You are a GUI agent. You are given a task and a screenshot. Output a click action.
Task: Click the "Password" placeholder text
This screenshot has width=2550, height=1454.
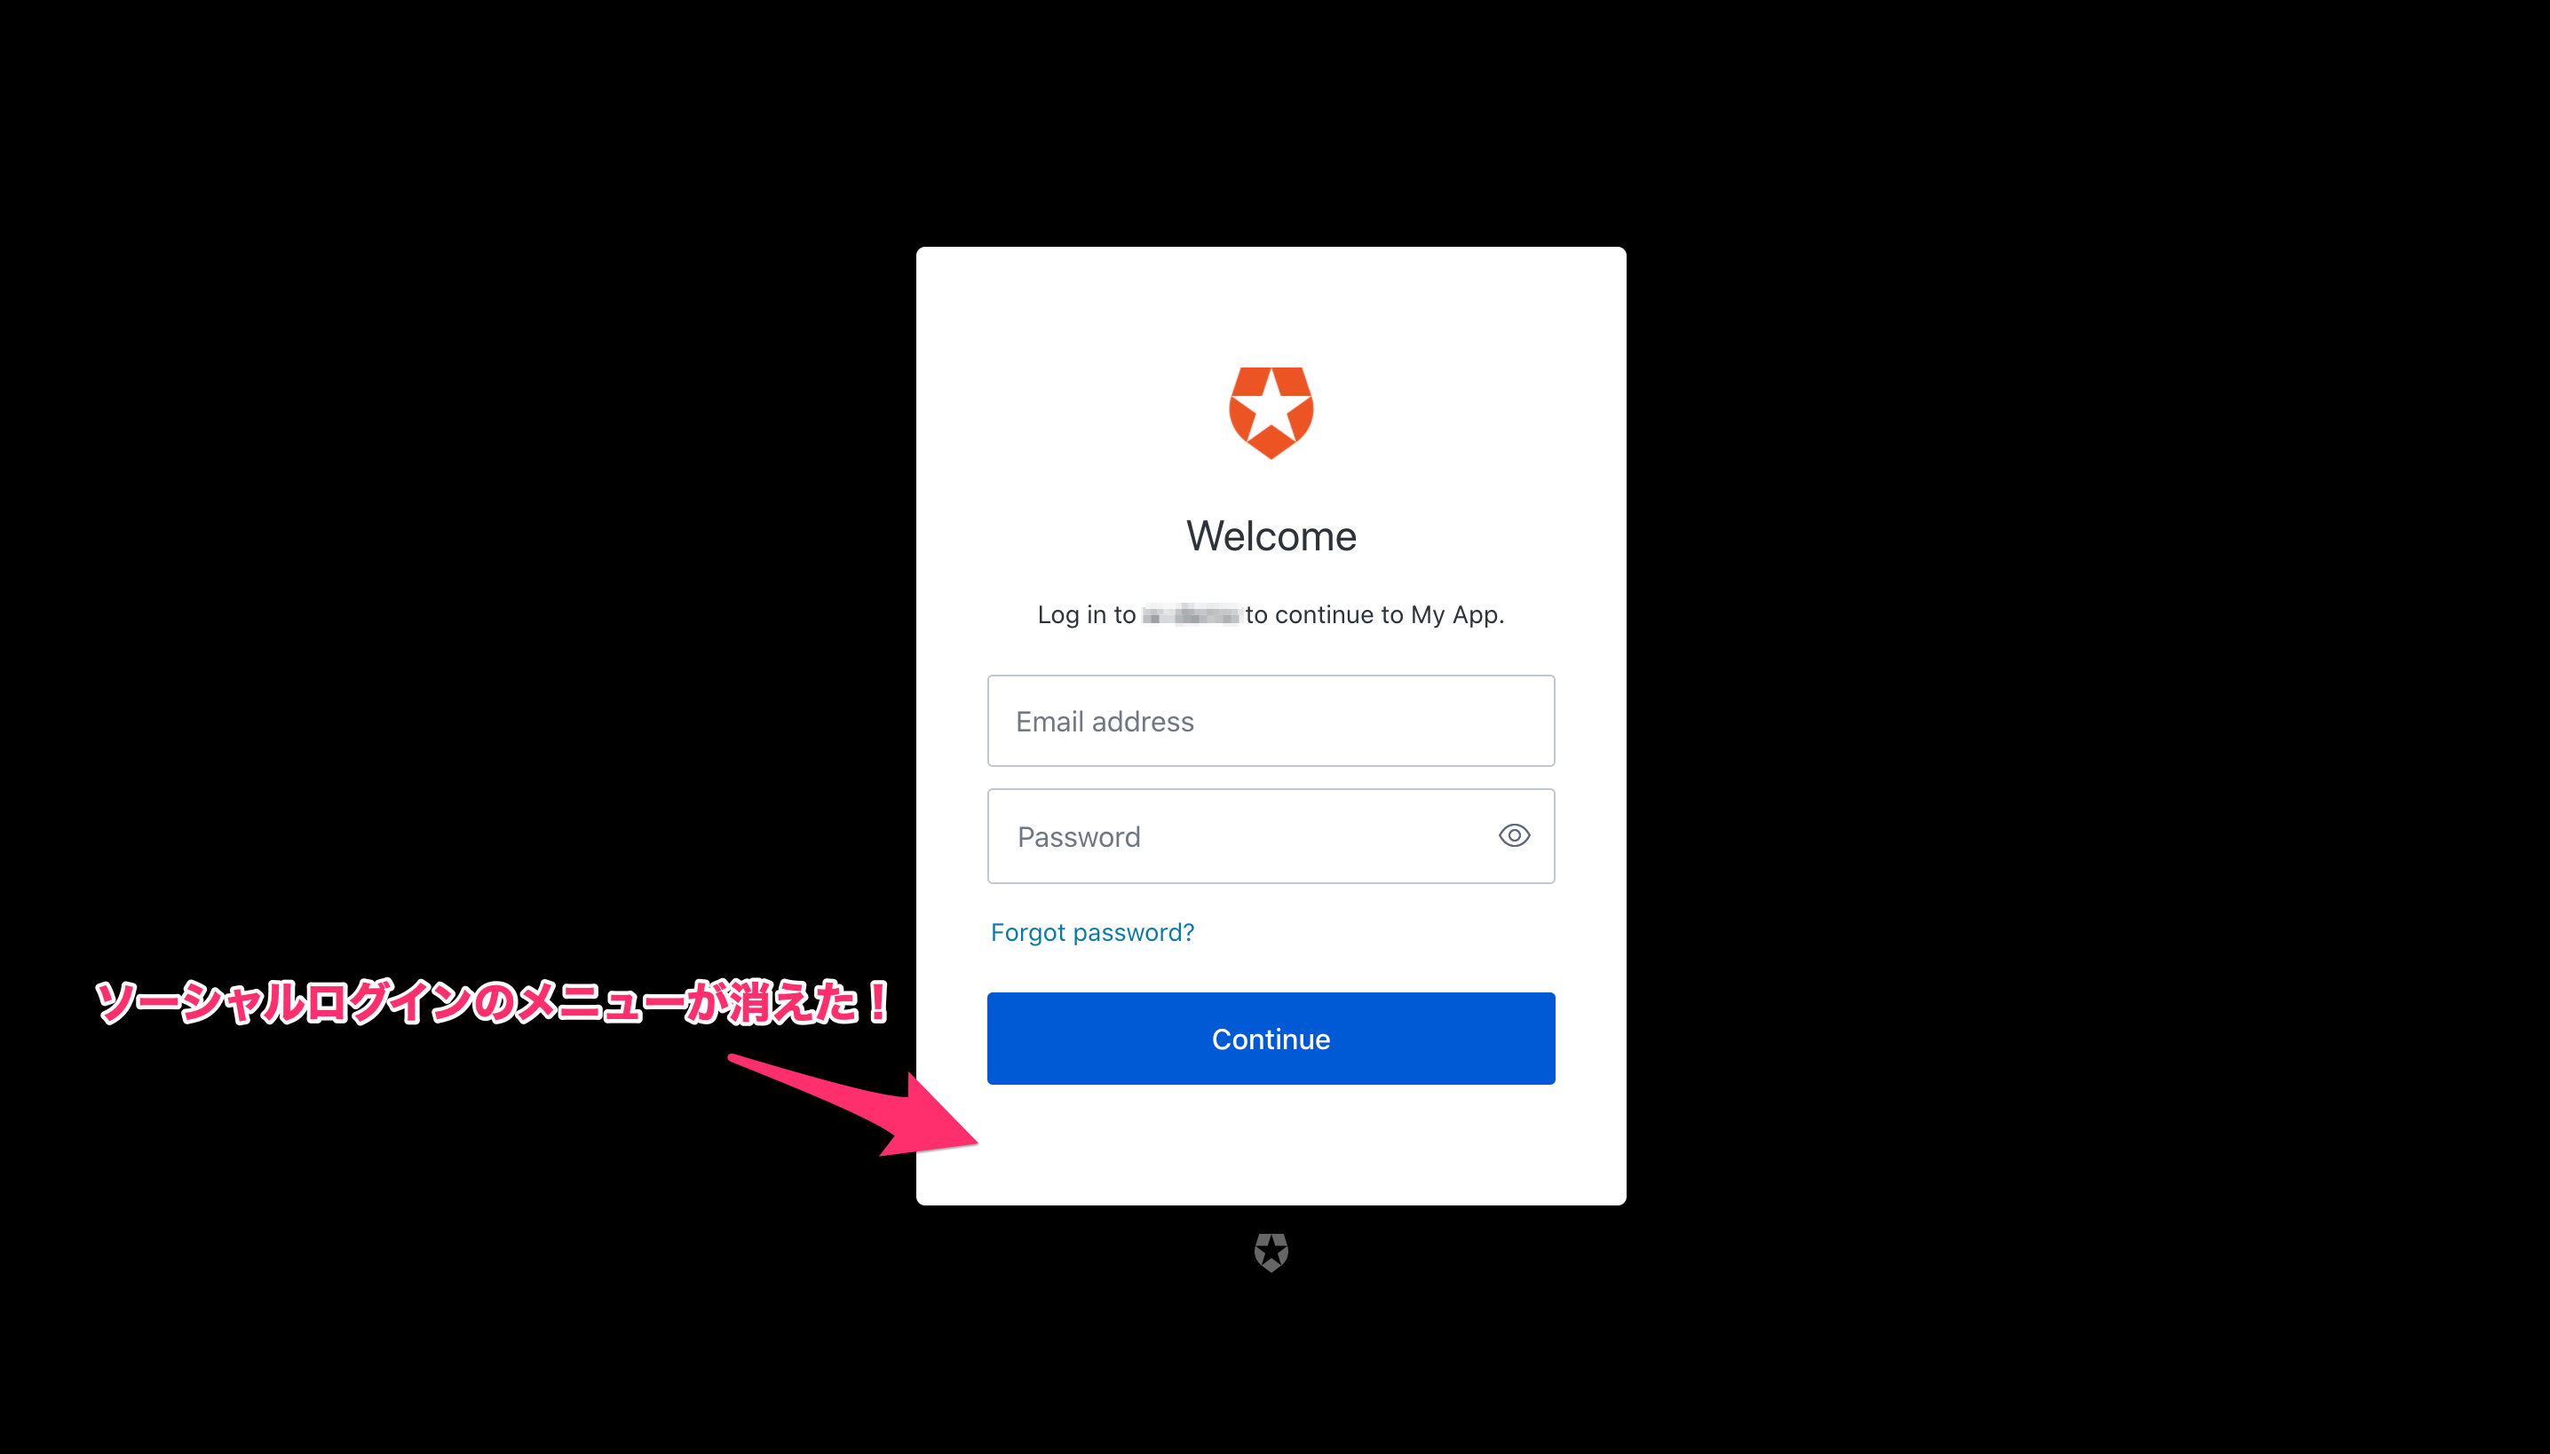[x=1079, y=837]
